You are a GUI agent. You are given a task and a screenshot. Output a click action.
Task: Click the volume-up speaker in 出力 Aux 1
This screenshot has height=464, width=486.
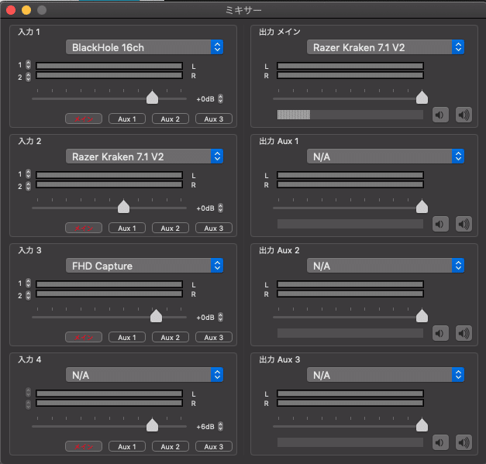pos(464,224)
